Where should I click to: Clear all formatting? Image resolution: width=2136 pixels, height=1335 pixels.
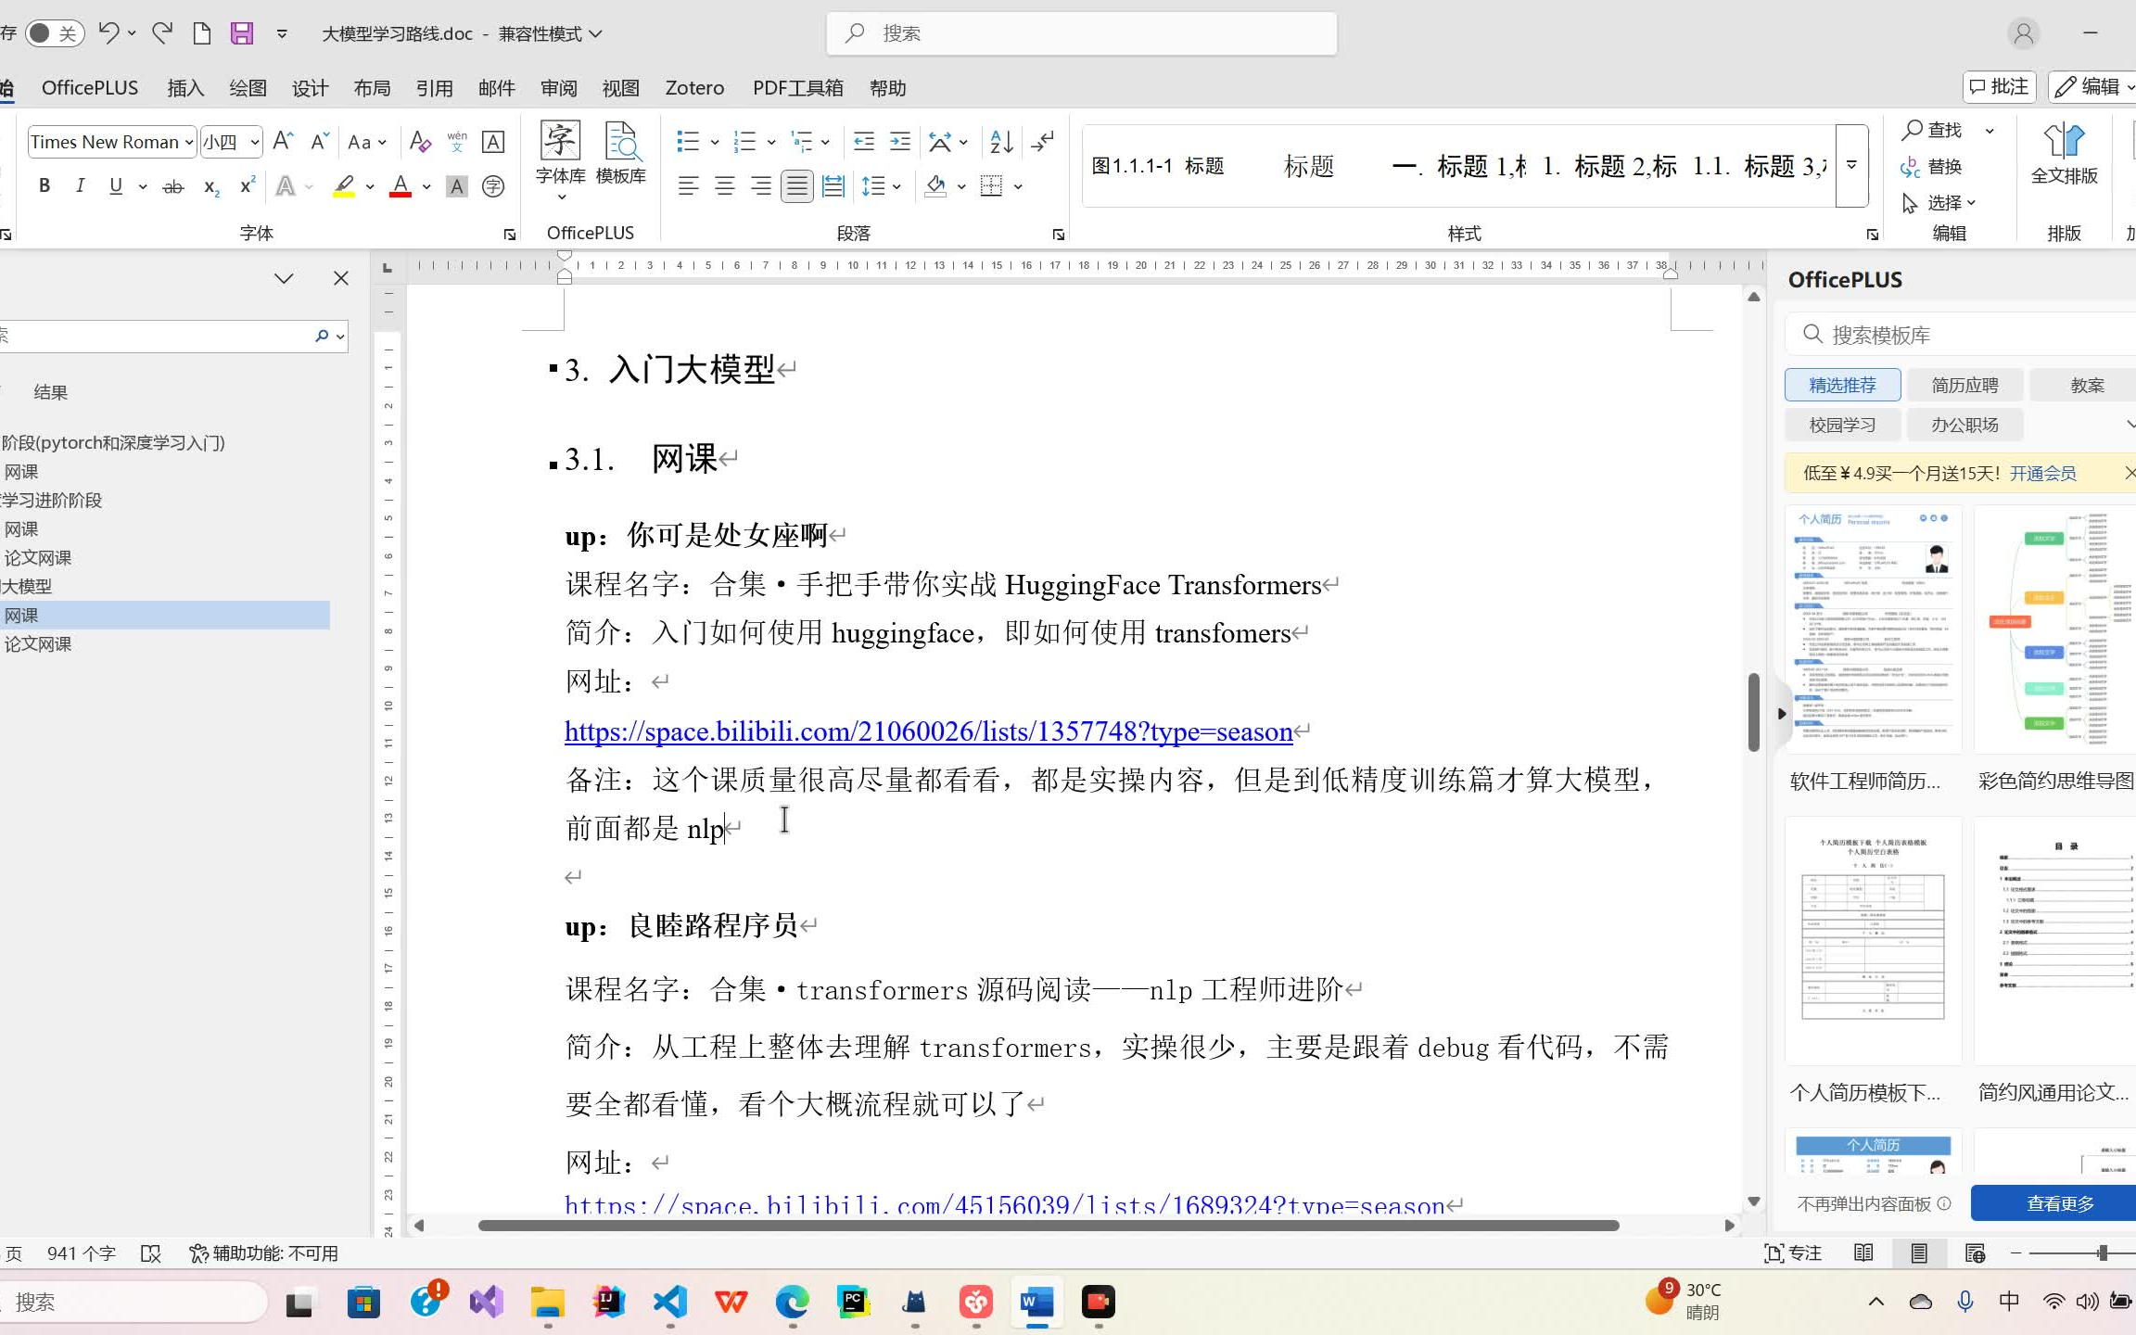[x=420, y=142]
